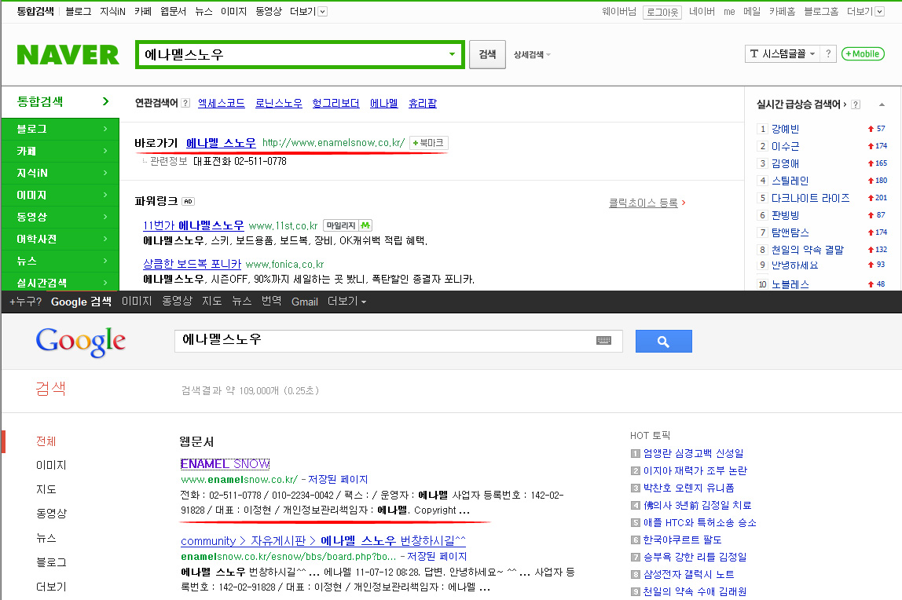Select 동영상 filter in Google sidebar
The image size is (902, 600).
pyautogui.click(x=51, y=513)
